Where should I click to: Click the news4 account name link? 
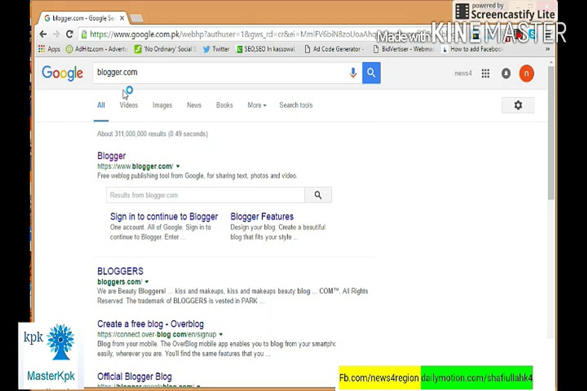(463, 73)
